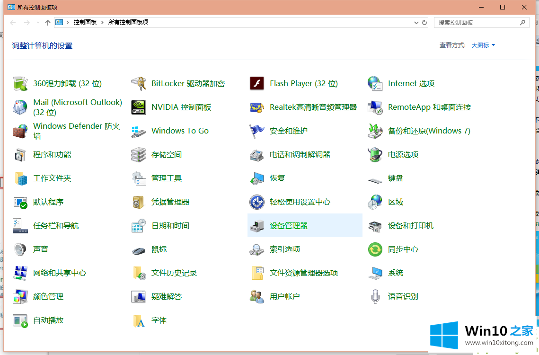Viewport: 539px width, 355px height.
Task: Open the 设备管理器 icon
Action: (x=257, y=226)
